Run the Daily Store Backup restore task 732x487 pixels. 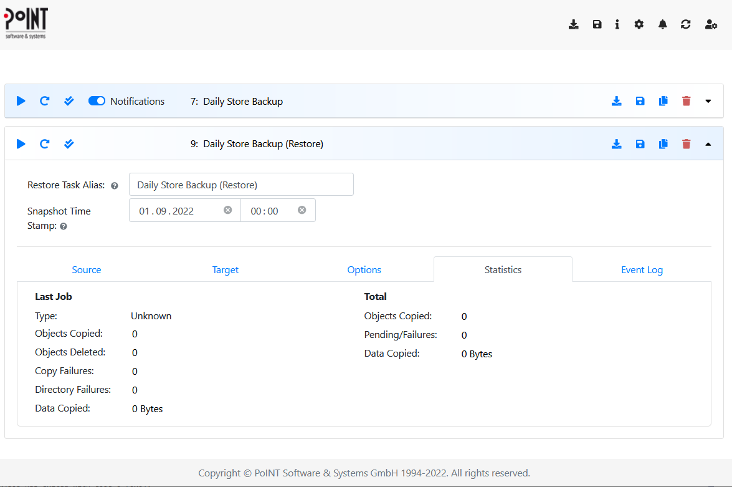click(21, 143)
